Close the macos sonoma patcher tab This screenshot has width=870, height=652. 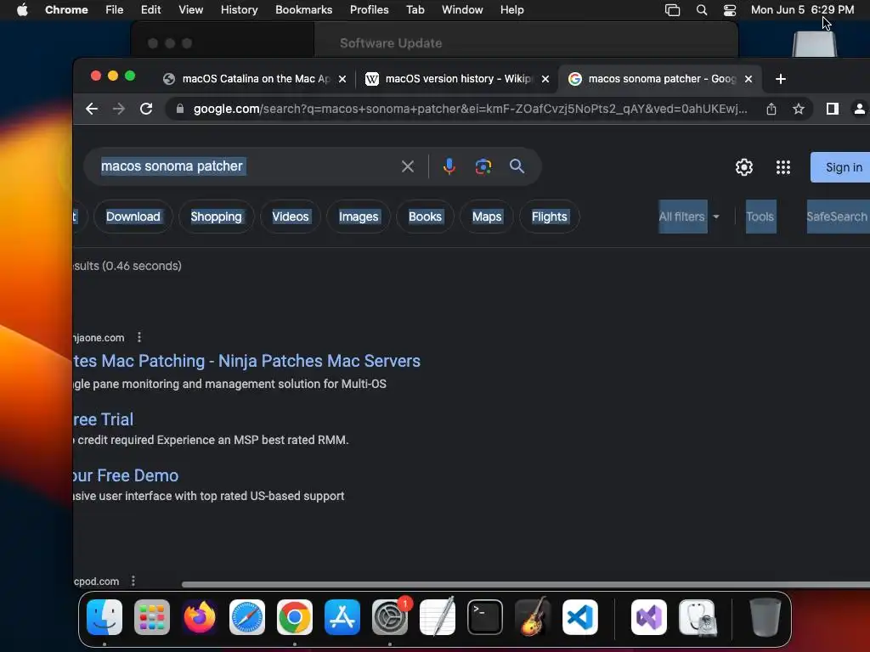(x=749, y=79)
